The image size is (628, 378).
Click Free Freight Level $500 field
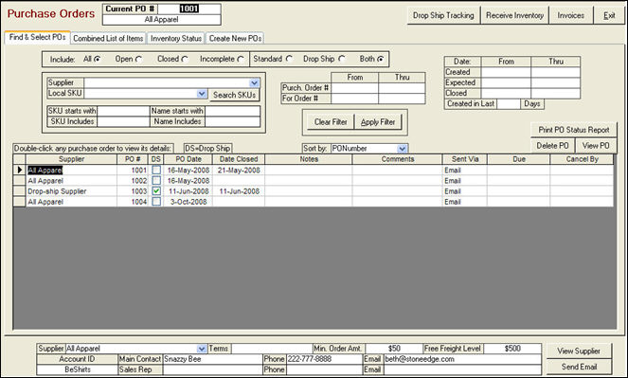[512, 349]
